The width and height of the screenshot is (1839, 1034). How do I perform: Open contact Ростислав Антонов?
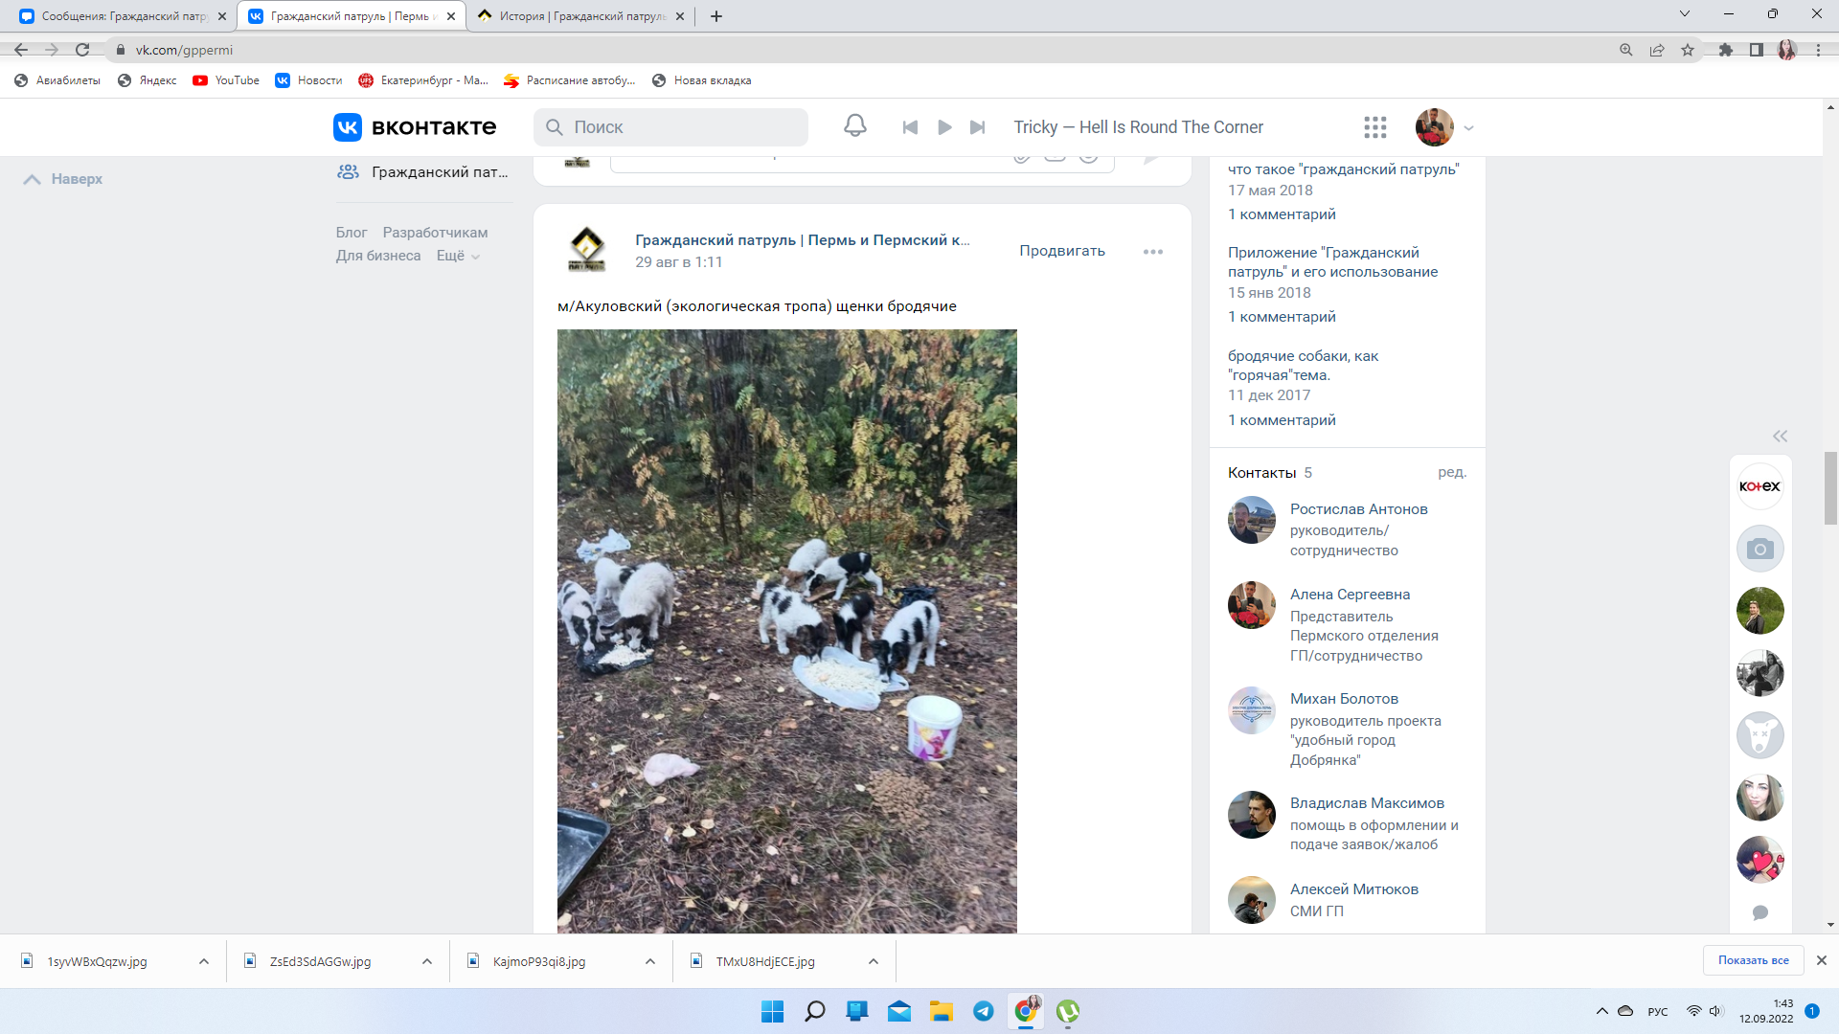tap(1358, 509)
